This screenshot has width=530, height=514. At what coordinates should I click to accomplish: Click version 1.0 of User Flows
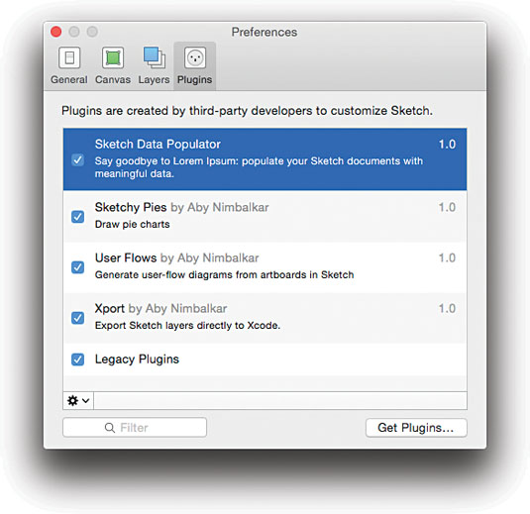click(447, 257)
